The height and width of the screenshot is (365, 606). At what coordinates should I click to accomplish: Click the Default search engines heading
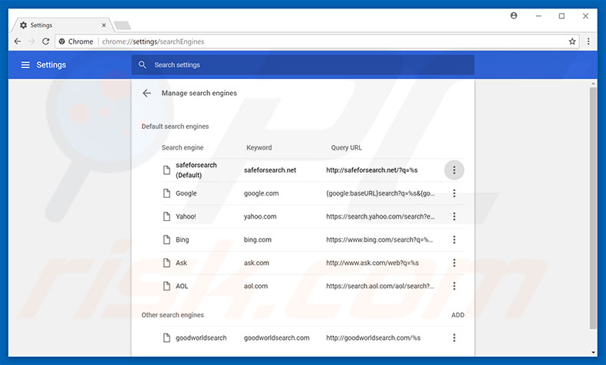pyautogui.click(x=175, y=127)
